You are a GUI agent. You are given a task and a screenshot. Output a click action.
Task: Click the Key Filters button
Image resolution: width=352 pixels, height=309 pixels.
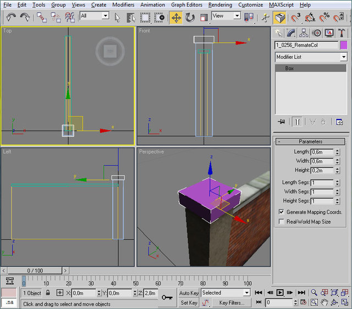coord(232,302)
